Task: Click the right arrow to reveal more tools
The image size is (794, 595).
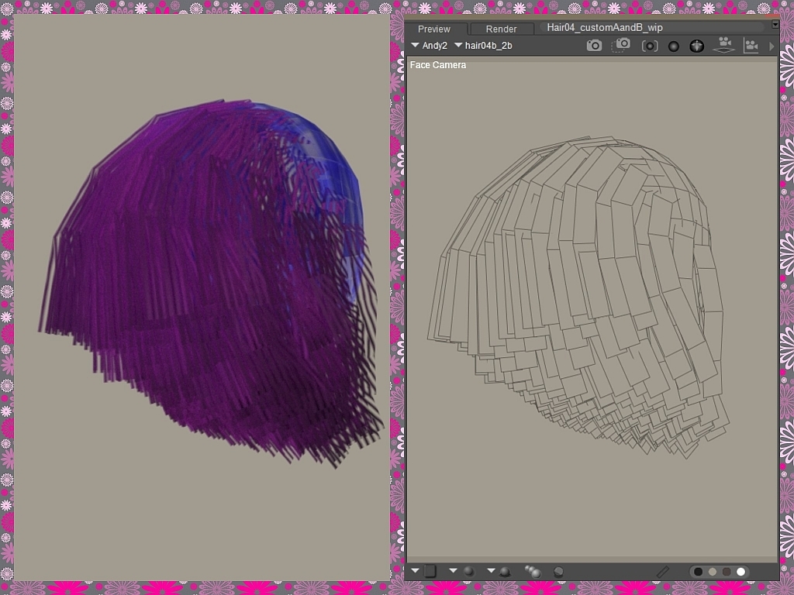Action: click(x=770, y=45)
